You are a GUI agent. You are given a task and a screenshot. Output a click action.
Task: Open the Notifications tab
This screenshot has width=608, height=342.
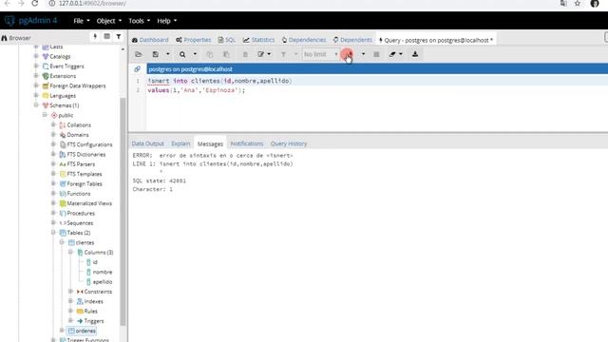click(x=247, y=143)
